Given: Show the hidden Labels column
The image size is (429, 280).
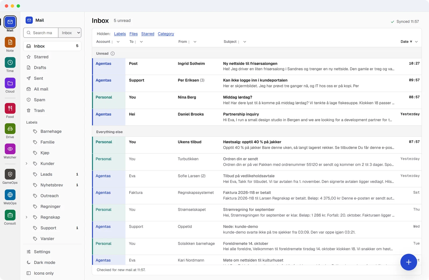Looking at the screenshot, I should tap(120, 34).
